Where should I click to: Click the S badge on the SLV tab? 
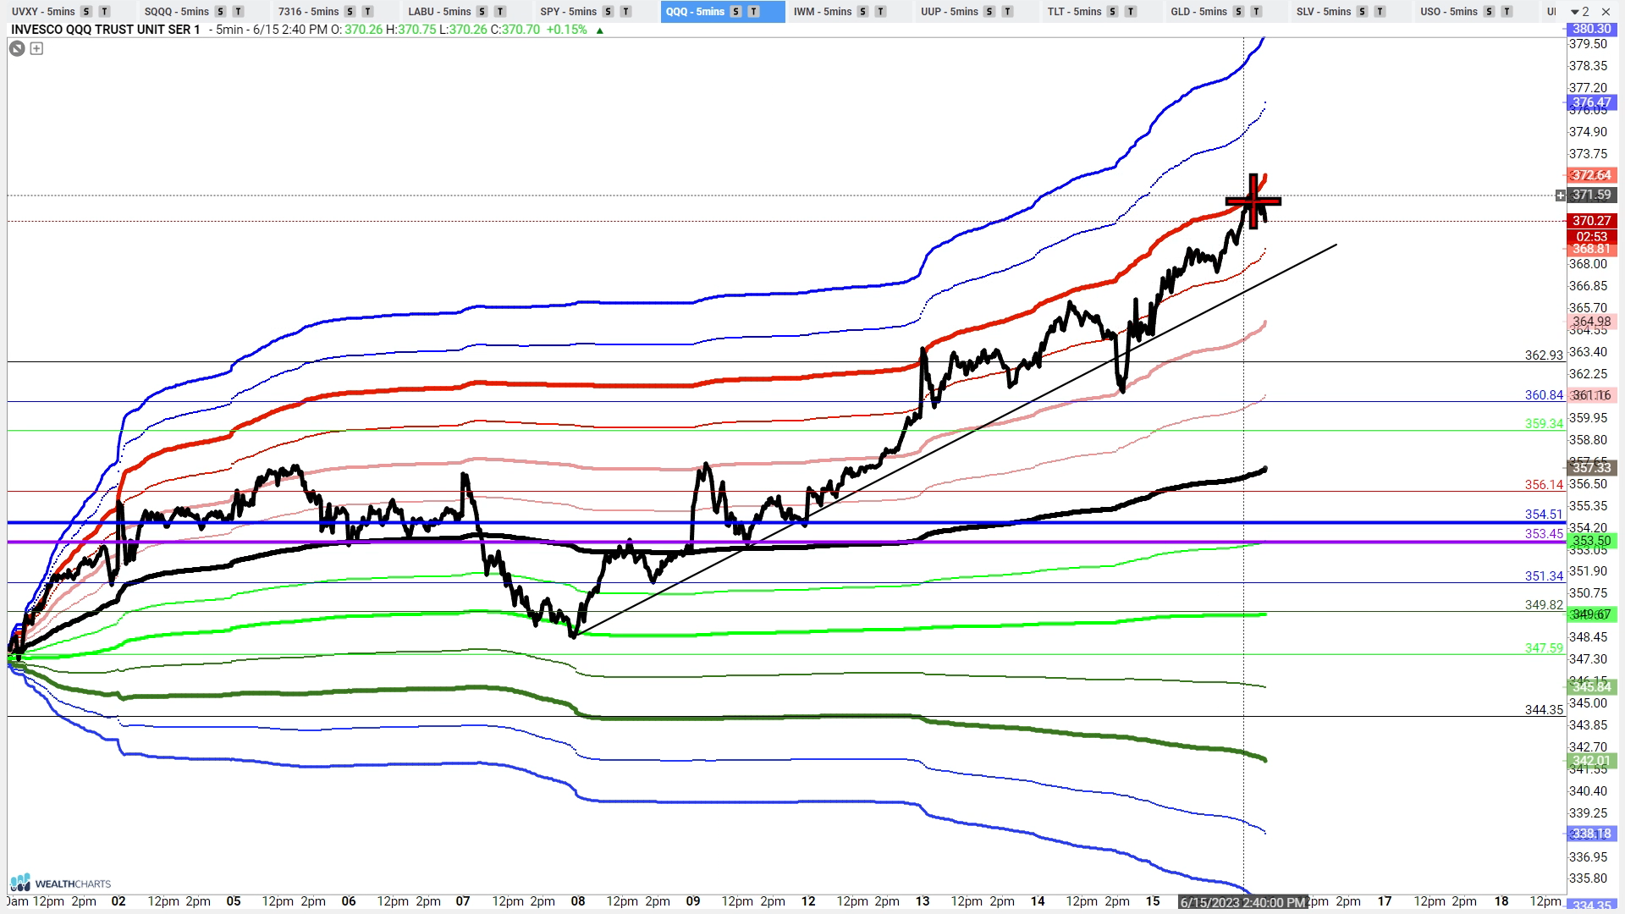pyautogui.click(x=1362, y=12)
